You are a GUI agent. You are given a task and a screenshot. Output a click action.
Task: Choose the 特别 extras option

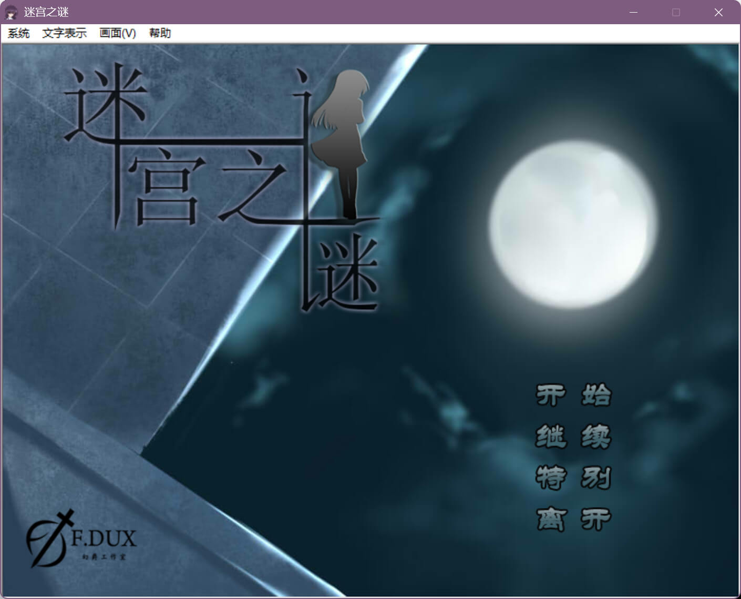pyautogui.click(x=574, y=478)
